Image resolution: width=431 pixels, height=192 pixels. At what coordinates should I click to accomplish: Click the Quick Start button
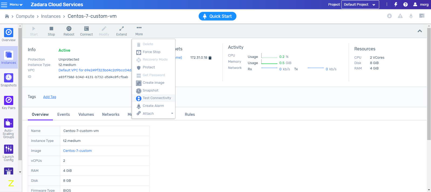[x=218, y=16]
